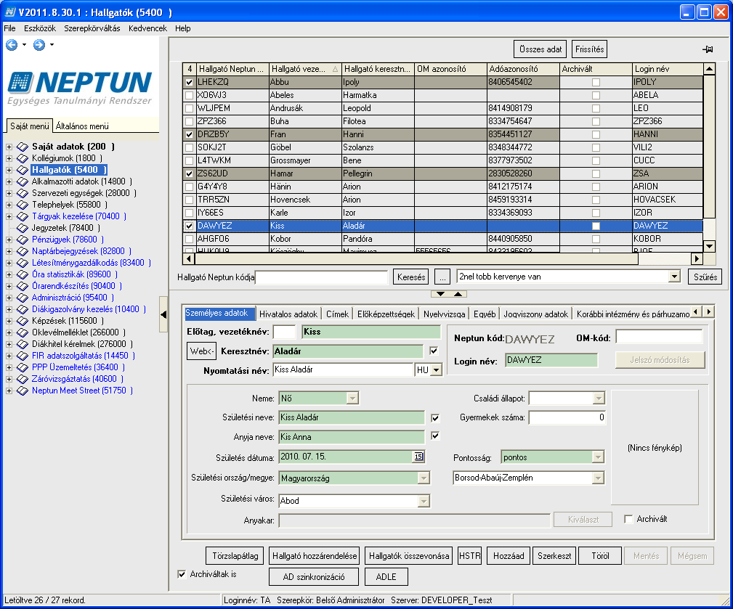
Task: Click the Hallgatók tree node icon
Action: tap(23, 170)
